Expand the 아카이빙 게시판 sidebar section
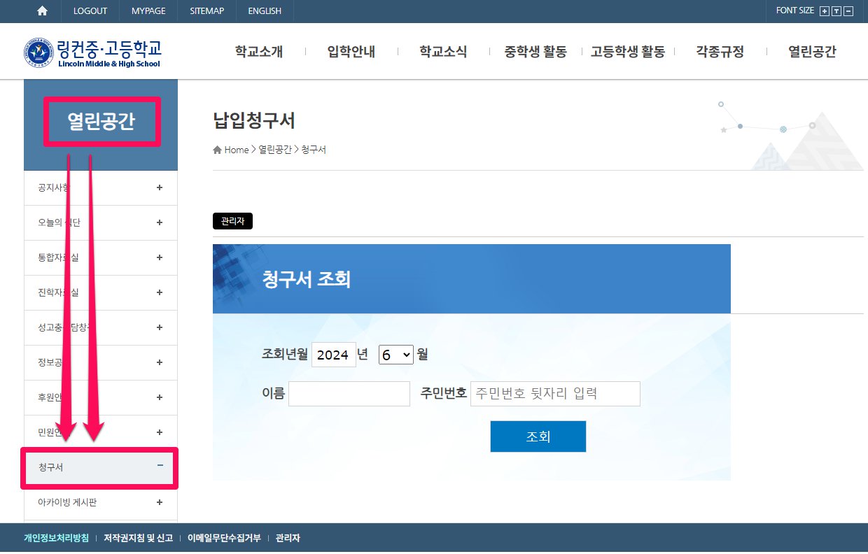This screenshot has width=868, height=554. [160, 502]
